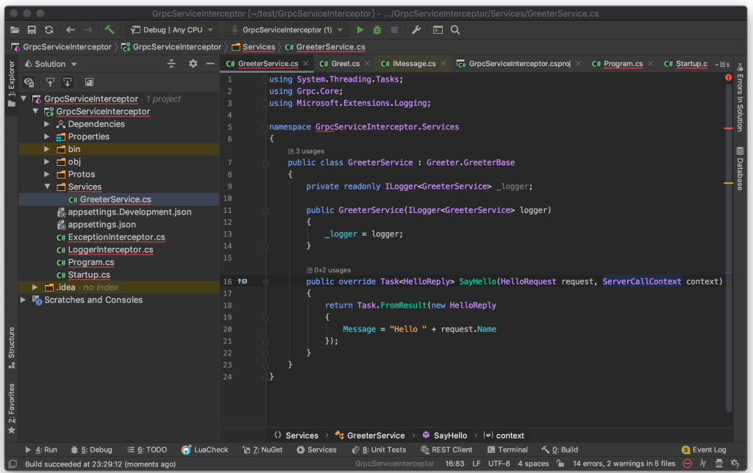Click the Expand All tree icon
Image resolution: width=753 pixels, height=473 pixels.
[50, 82]
